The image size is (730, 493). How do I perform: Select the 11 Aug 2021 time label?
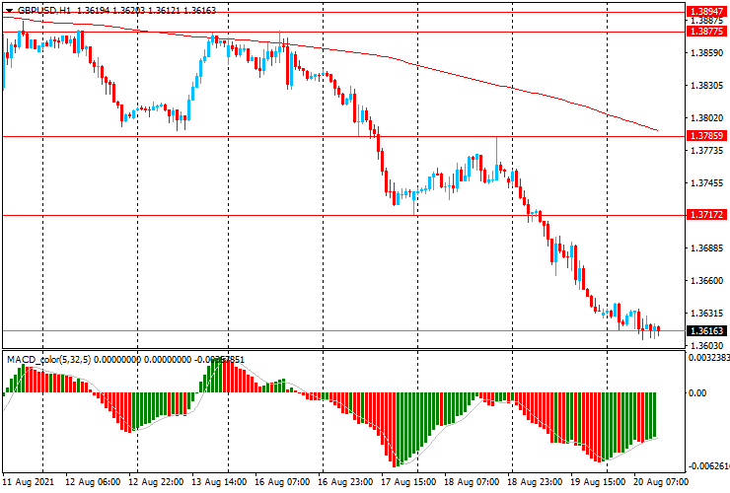29,481
